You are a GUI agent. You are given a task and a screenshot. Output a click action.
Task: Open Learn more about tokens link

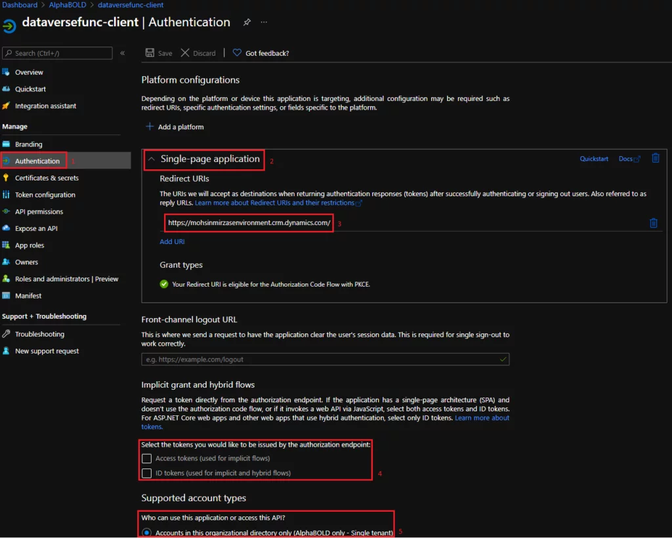tap(482, 418)
